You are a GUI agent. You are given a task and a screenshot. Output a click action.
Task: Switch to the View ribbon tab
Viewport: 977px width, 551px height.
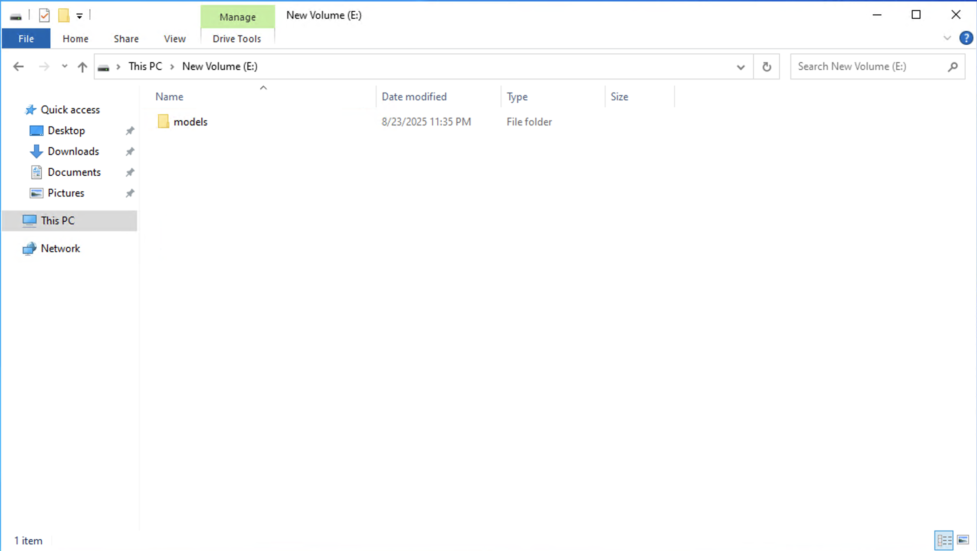pos(174,39)
